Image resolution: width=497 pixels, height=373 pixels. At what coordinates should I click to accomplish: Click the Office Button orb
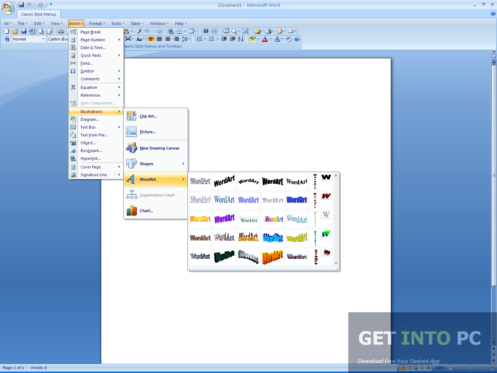[8, 7]
